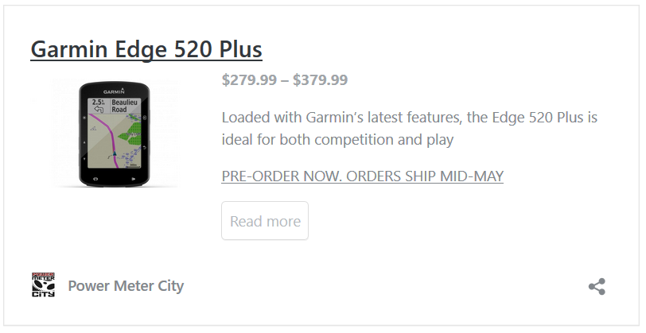Image resolution: width=646 pixels, height=333 pixels.
Task: Click the $279.99 lower price
Action: 249,79
